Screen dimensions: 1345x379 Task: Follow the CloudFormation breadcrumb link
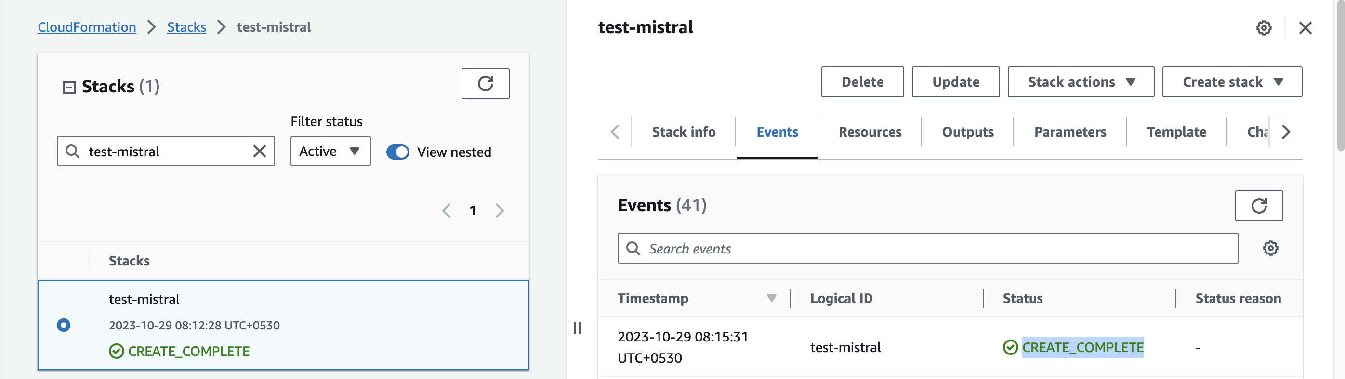(87, 27)
